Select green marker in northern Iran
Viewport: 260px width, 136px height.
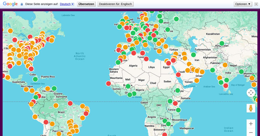[193, 54]
